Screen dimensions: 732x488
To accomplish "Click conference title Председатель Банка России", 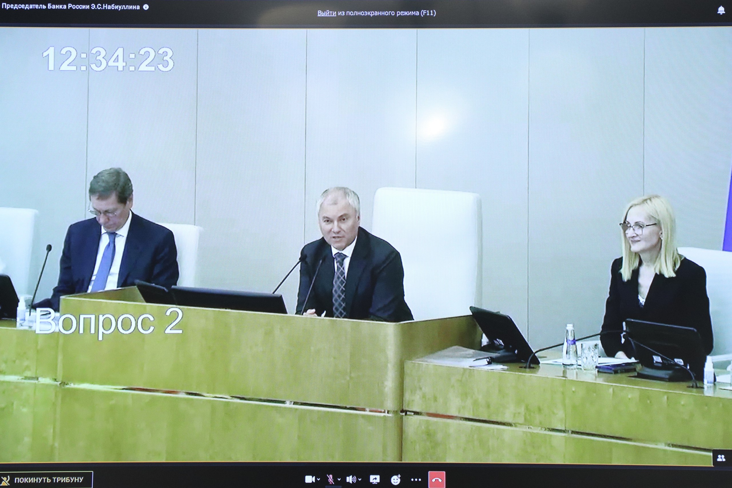I will pos(71,7).
